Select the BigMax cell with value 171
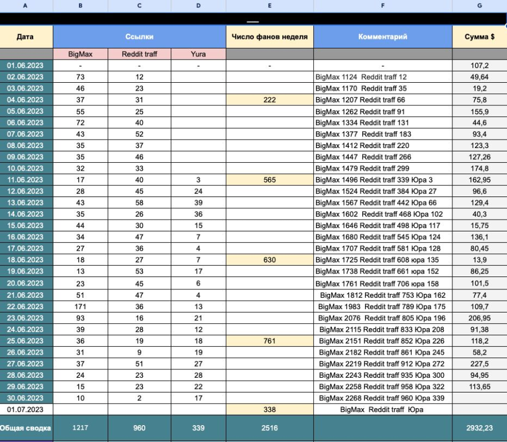507x442 pixels. [80, 306]
